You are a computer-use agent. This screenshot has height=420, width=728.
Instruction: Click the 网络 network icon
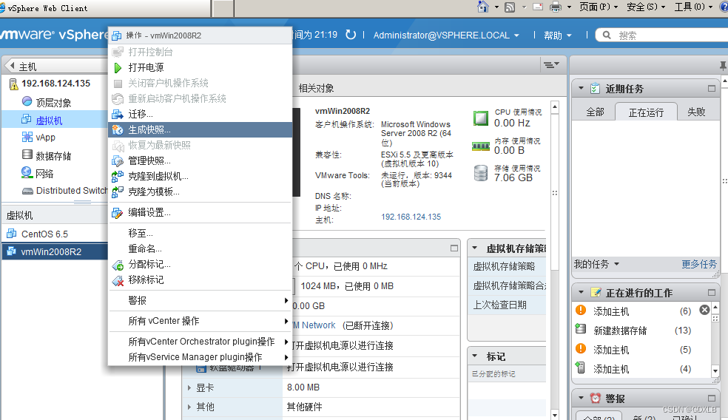(27, 172)
